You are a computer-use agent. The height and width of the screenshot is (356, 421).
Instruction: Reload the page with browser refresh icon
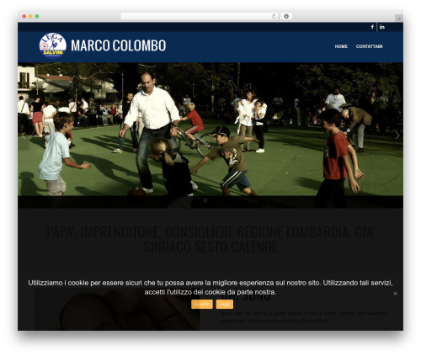click(274, 16)
